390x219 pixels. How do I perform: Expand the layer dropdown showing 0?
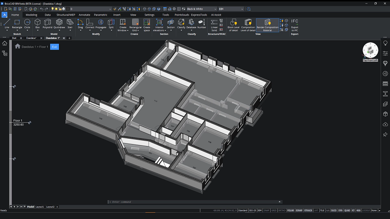pos(91,9)
